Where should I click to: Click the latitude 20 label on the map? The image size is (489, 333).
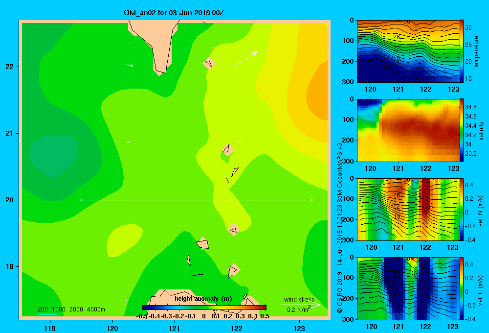(10, 200)
